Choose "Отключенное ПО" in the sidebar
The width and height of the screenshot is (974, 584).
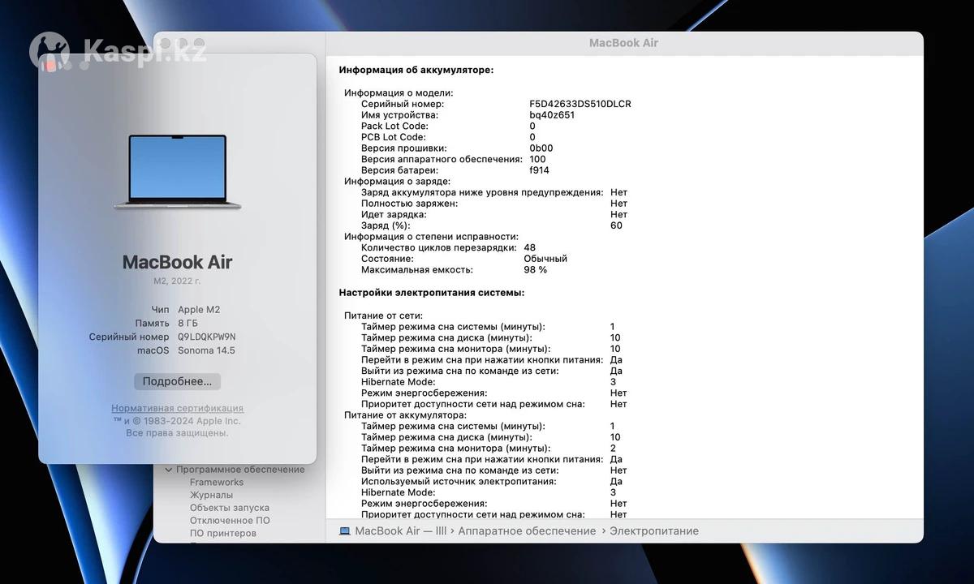(230, 521)
